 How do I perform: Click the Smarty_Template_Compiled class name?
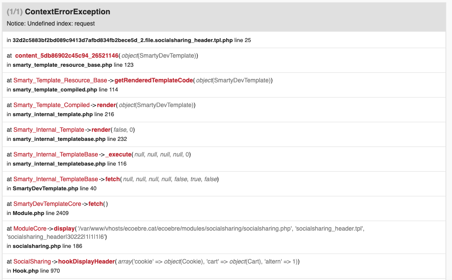coord(51,105)
